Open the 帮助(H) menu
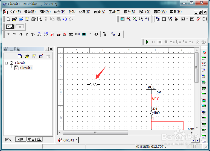This screenshot has height=151, width=210. click(x=176, y=12)
